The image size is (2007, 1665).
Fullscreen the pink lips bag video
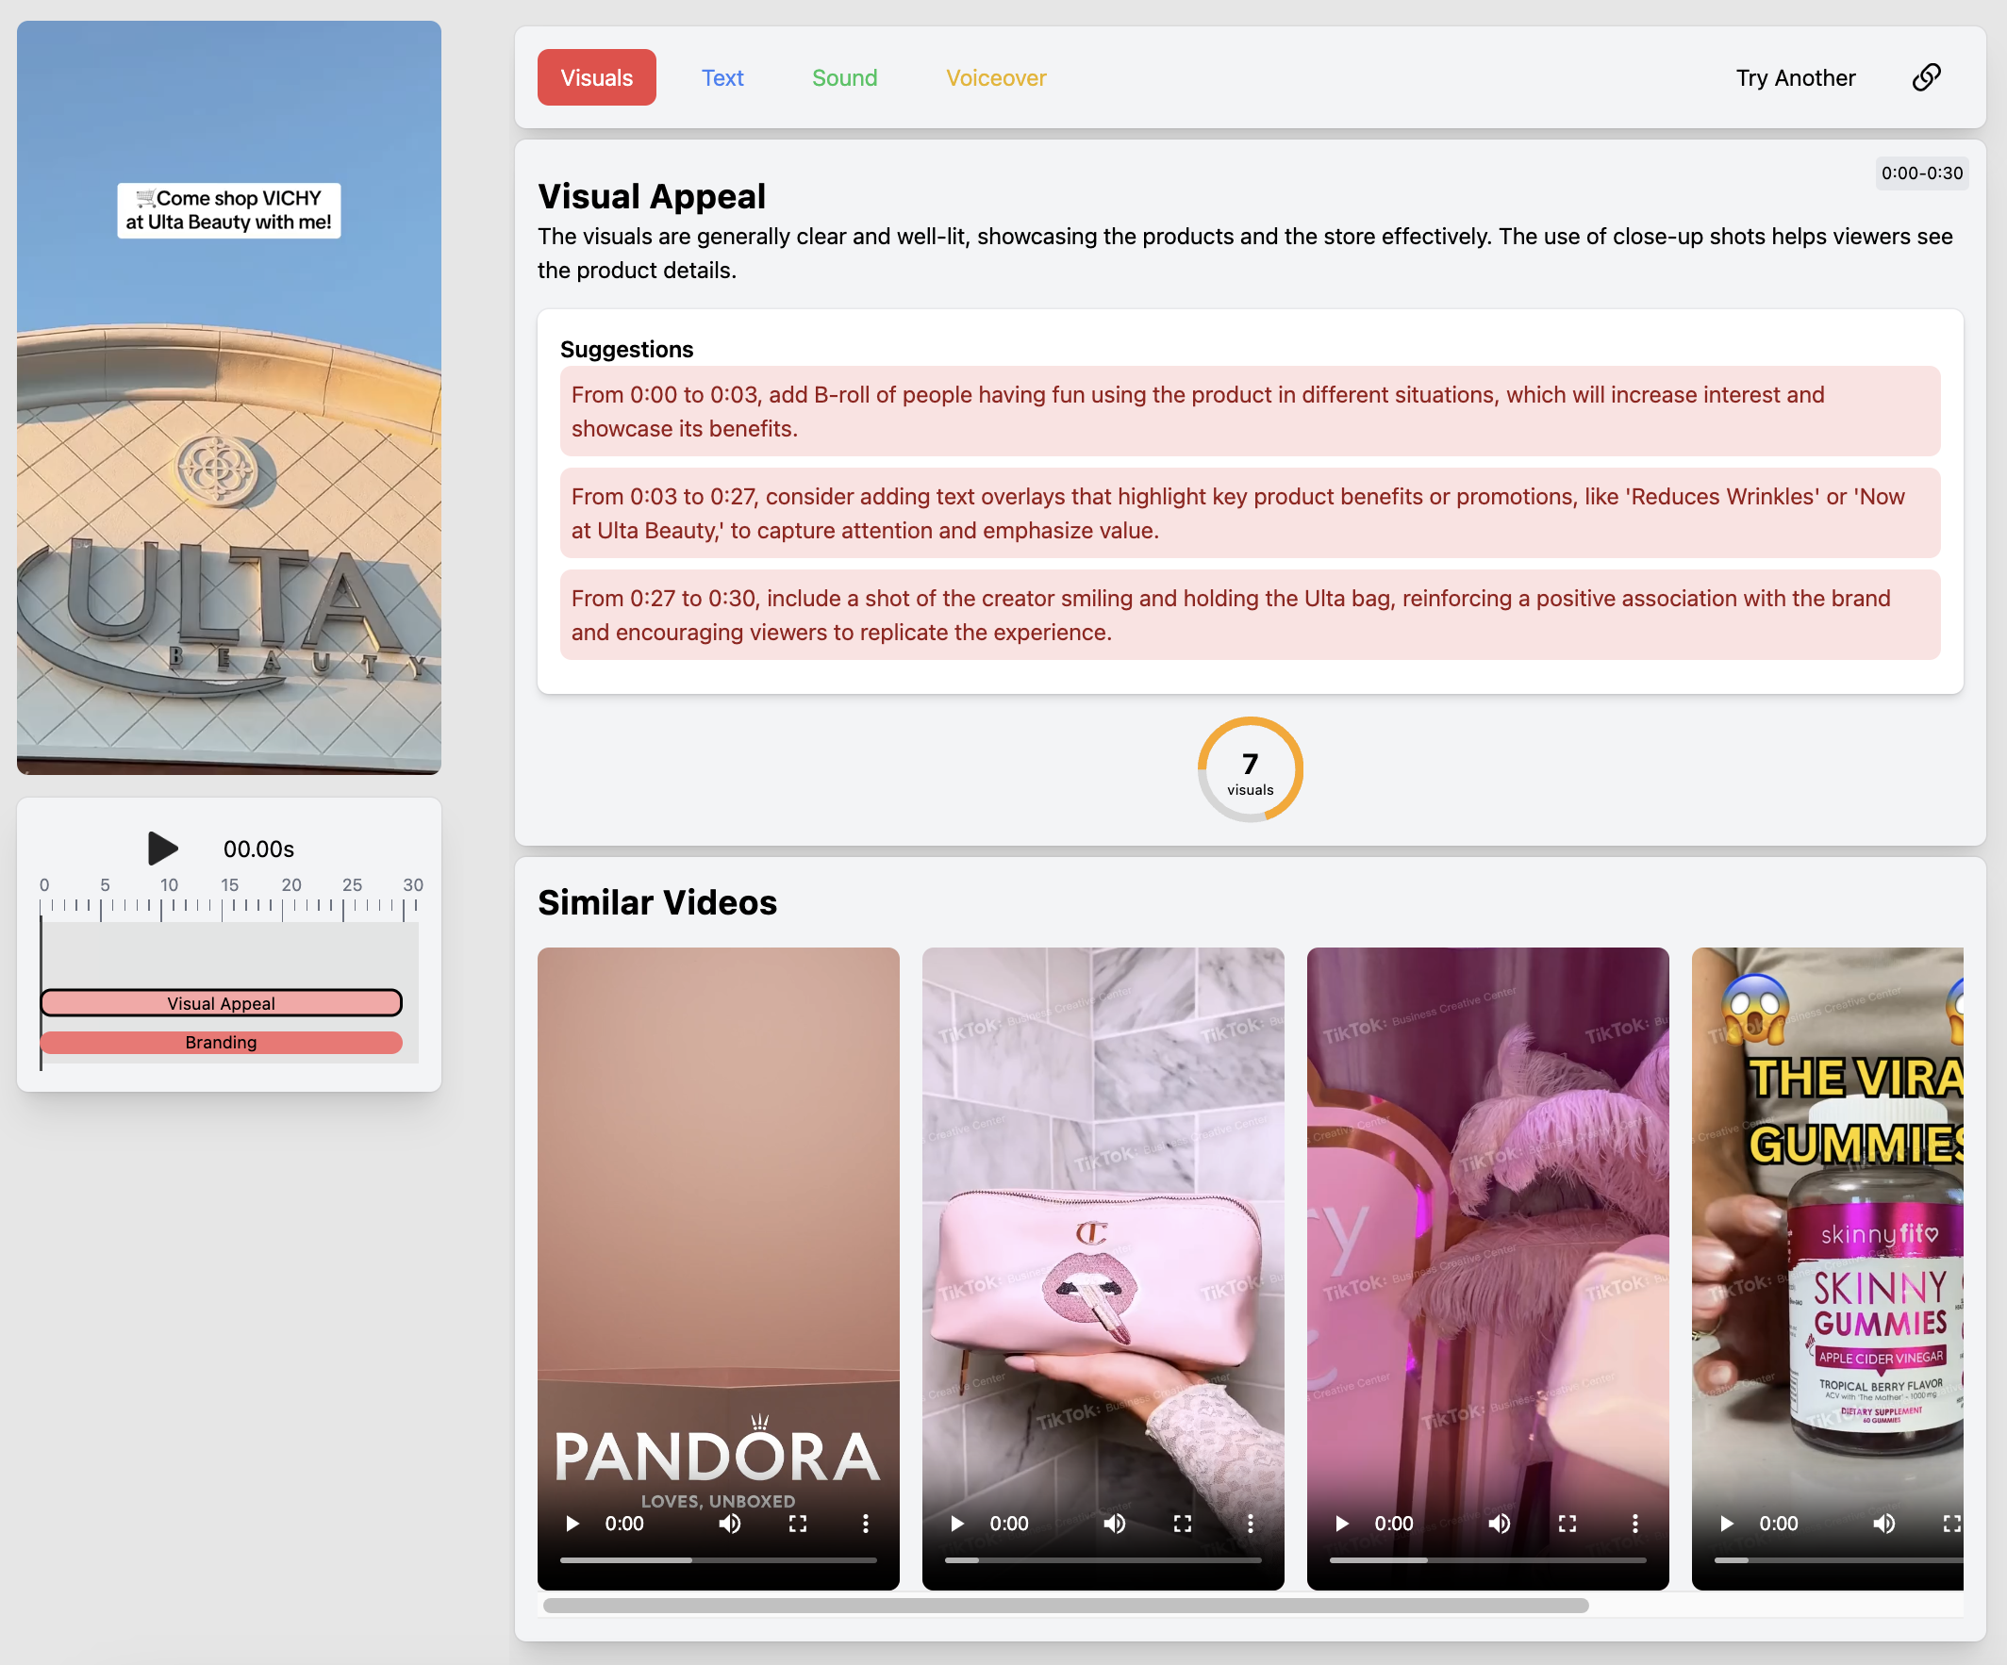1184,1524
